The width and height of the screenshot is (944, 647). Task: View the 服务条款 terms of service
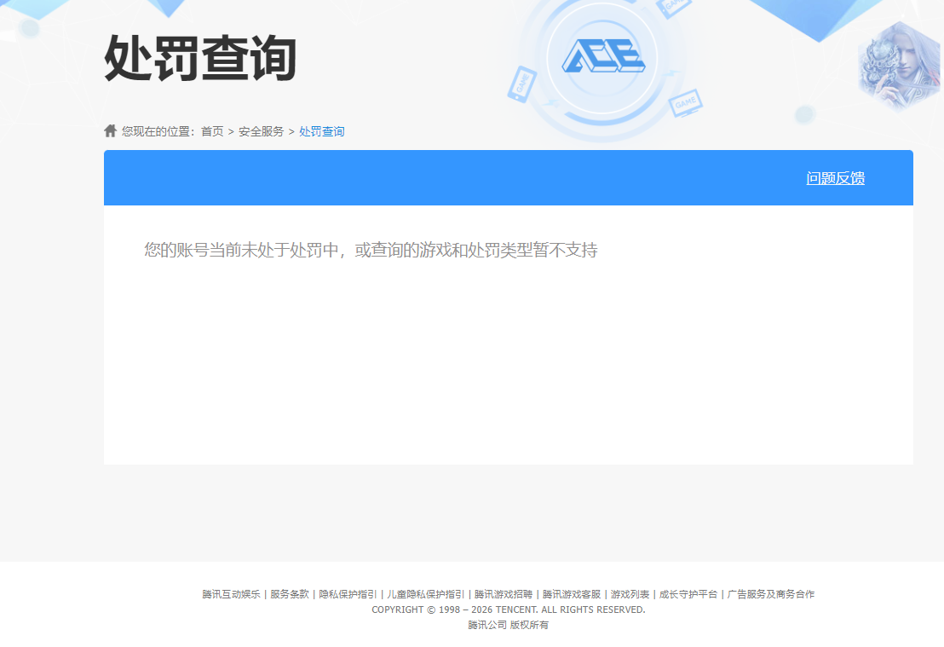tap(290, 593)
